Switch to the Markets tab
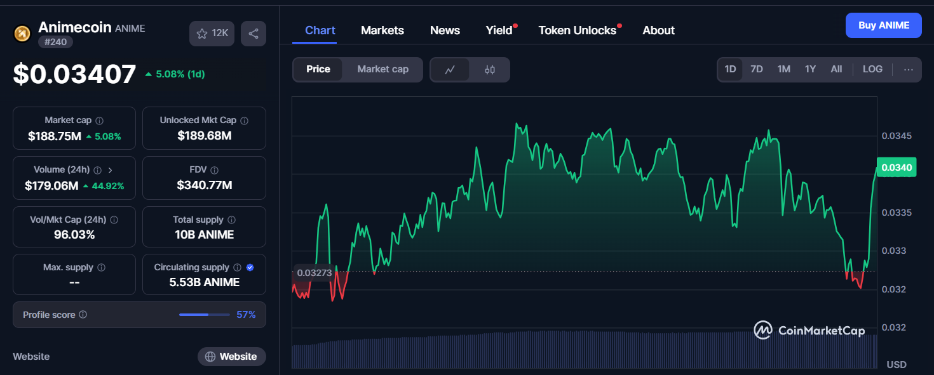This screenshot has height=375, width=934. [382, 30]
